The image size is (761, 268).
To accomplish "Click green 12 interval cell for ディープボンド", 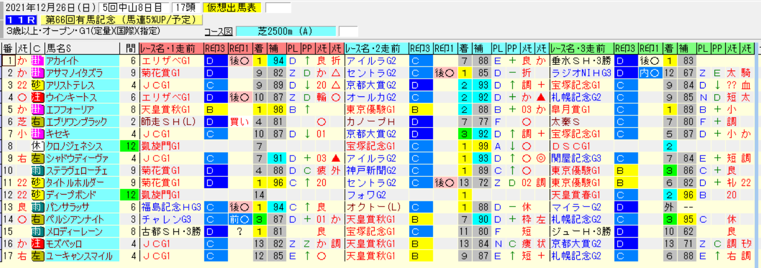I will 130,195.
